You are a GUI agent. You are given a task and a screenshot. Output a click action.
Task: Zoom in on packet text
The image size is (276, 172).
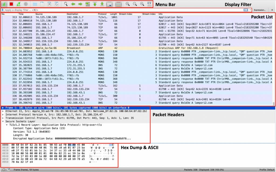pos(127,4)
